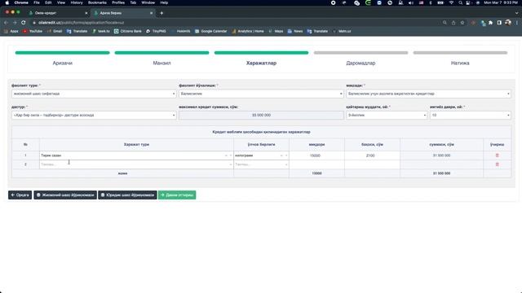The height and width of the screenshot is (293, 522).
Task: Open a new browser tab
Action: [161, 13]
